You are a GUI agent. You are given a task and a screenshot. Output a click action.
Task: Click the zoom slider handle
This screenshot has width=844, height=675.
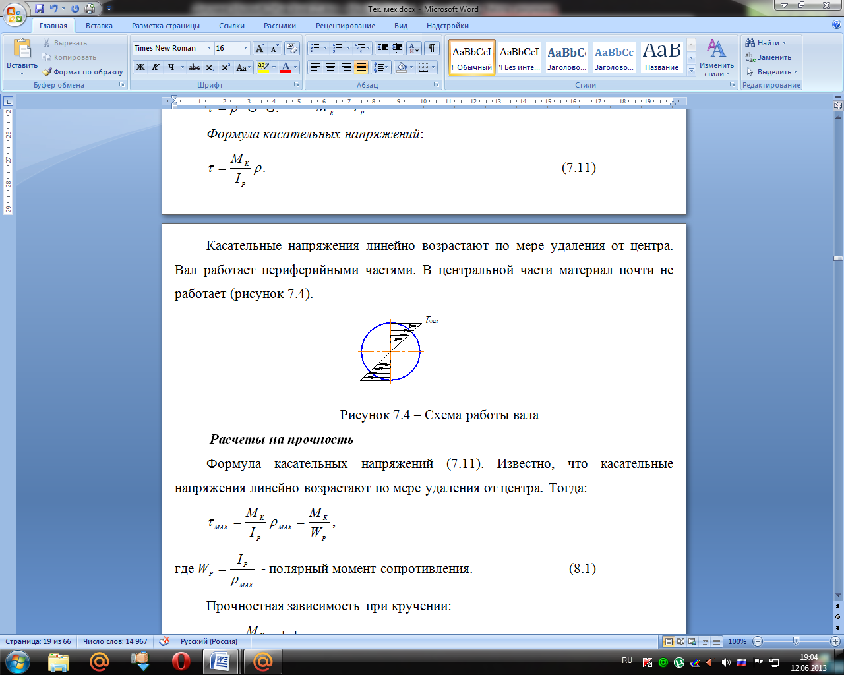(796, 641)
